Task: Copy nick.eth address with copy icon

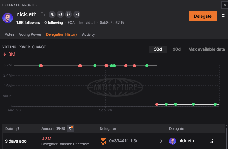Action: click(43, 14)
